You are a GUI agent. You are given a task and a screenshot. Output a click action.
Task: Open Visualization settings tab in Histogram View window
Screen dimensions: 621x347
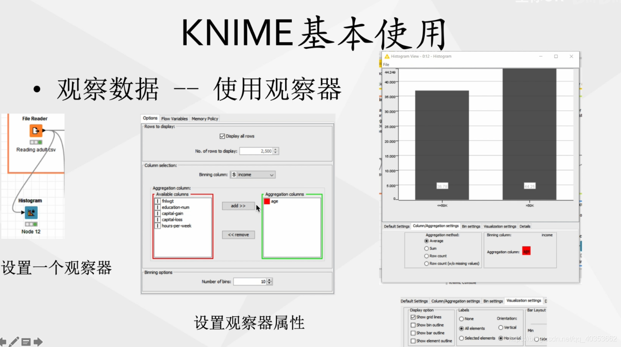tap(500, 226)
